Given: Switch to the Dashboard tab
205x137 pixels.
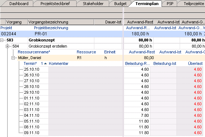Looking at the screenshot, I should pos(19,4).
